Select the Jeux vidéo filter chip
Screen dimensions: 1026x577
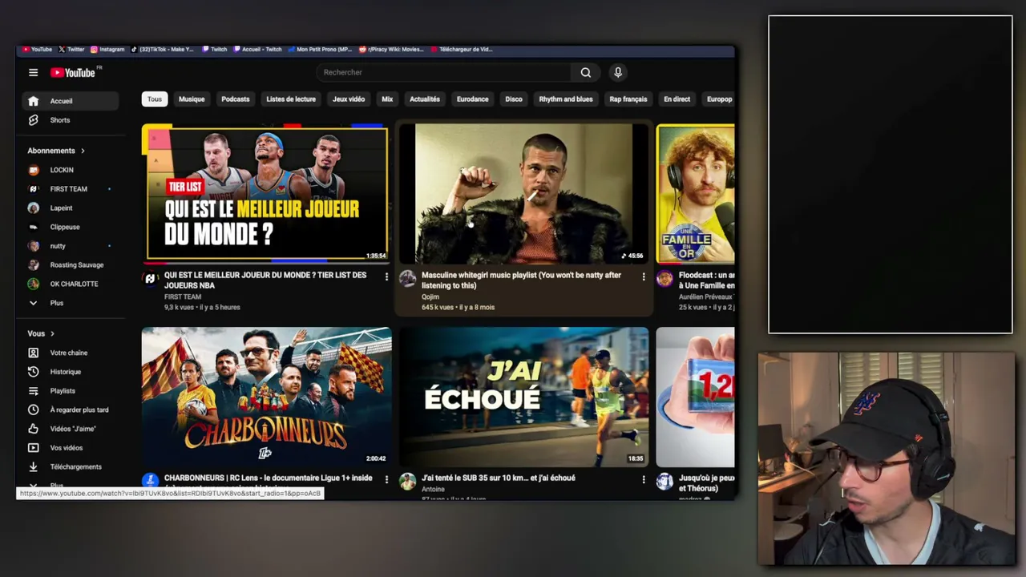[x=349, y=99]
